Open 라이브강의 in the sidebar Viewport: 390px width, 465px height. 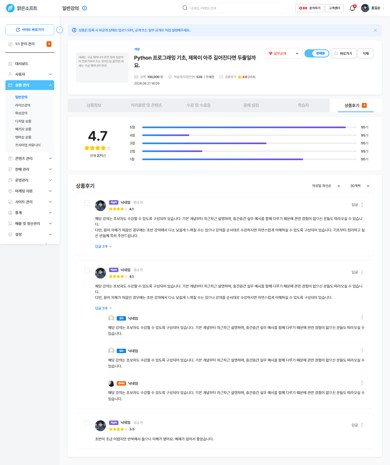point(23,105)
